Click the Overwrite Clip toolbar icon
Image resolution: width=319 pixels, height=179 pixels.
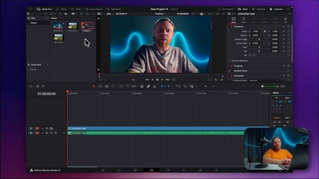(x=128, y=86)
